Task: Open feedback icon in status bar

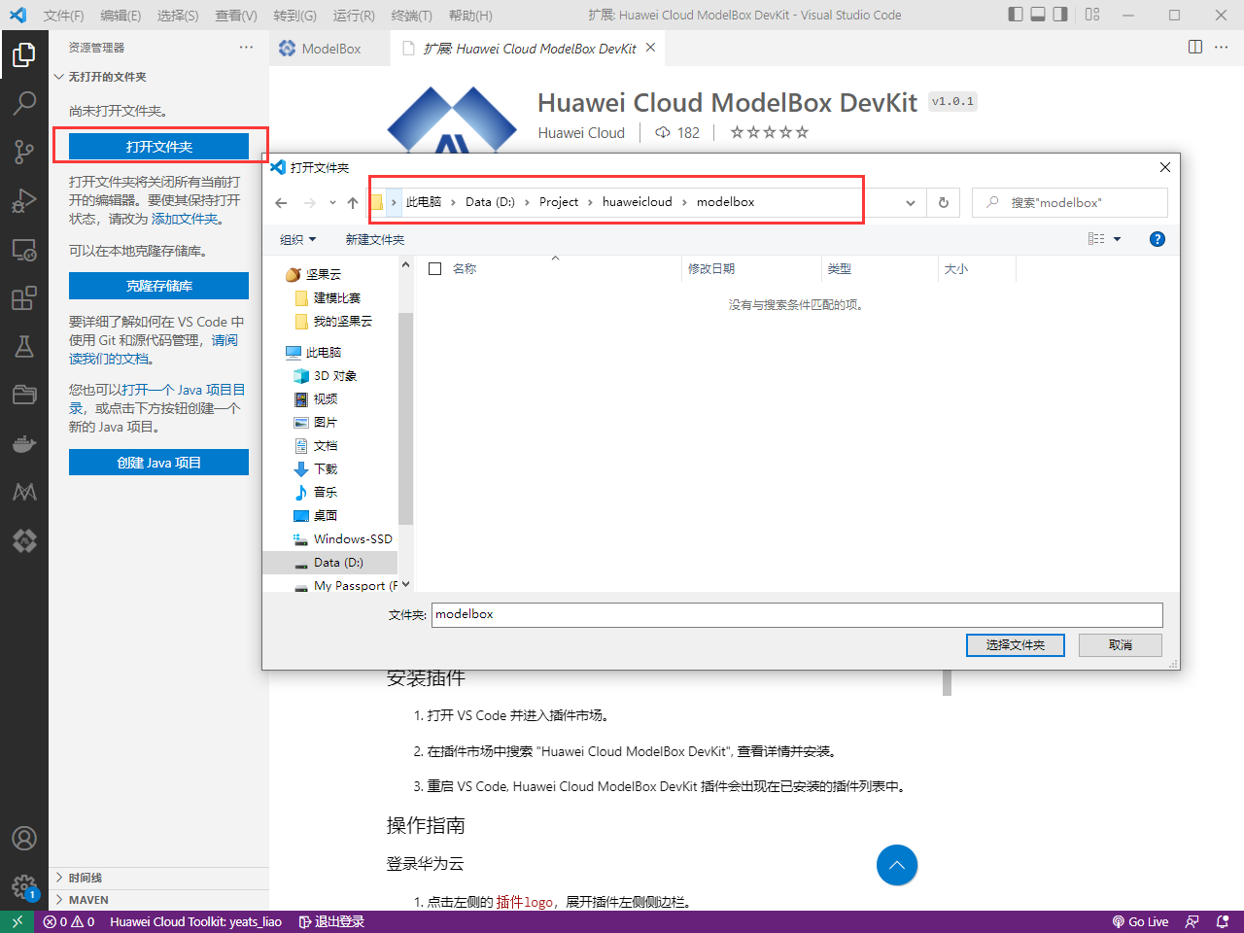Action: point(1192,921)
